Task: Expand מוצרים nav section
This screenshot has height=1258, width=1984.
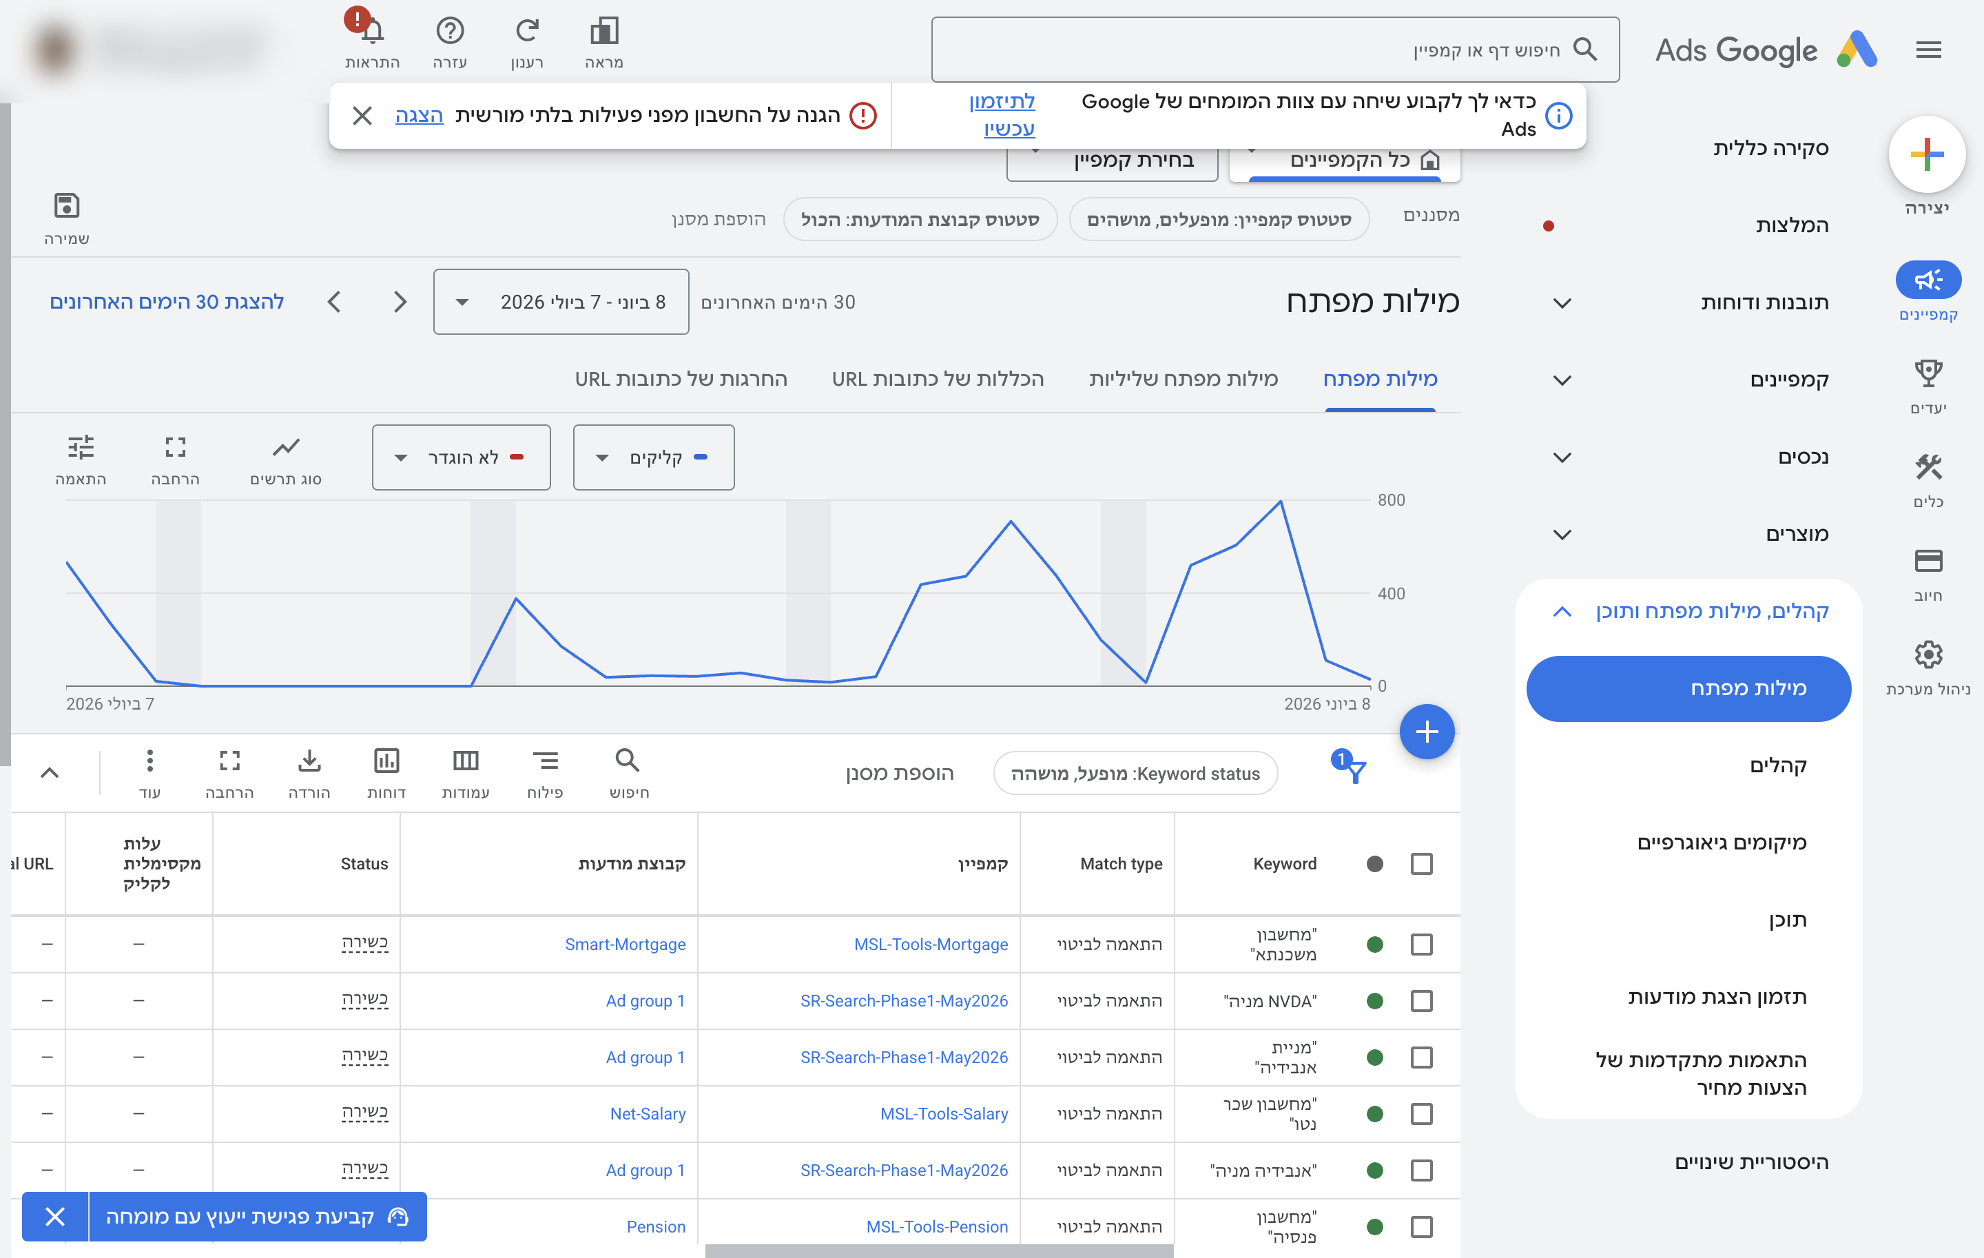Action: (1562, 534)
